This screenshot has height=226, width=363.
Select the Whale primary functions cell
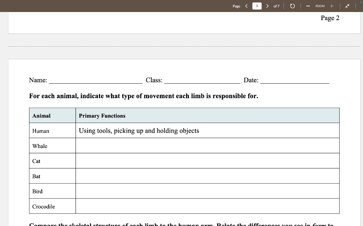[x=207, y=145]
